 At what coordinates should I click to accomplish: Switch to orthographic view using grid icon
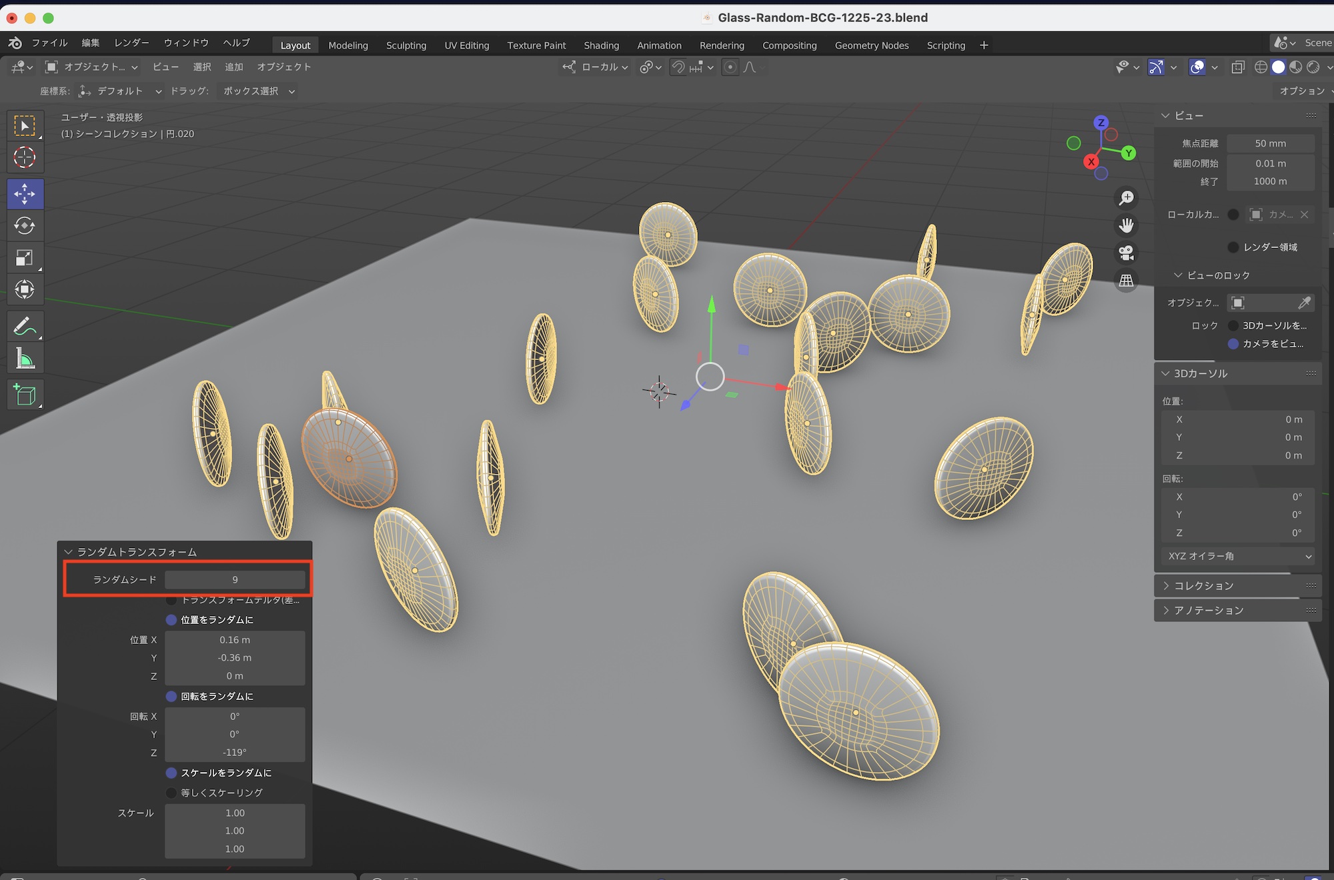click(1127, 281)
